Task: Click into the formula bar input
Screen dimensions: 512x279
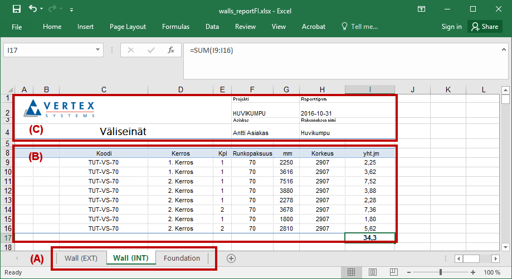Action: click(x=334, y=51)
